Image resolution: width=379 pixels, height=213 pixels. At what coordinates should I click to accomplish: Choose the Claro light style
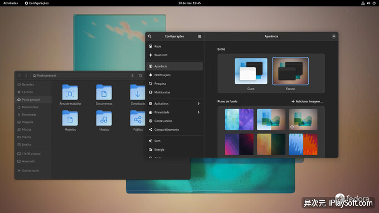point(251,71)
